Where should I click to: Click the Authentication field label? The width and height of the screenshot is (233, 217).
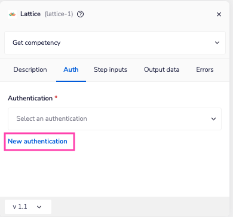pyautogui.click(x=30, y=98)
